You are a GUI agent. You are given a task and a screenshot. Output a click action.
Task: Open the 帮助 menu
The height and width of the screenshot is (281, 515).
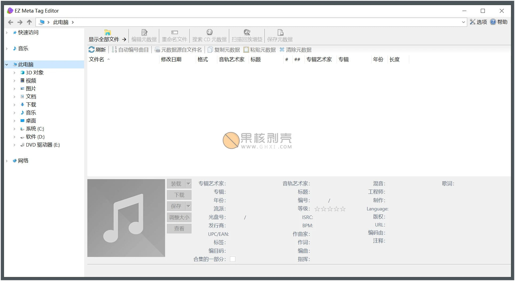tap(499, 22)
